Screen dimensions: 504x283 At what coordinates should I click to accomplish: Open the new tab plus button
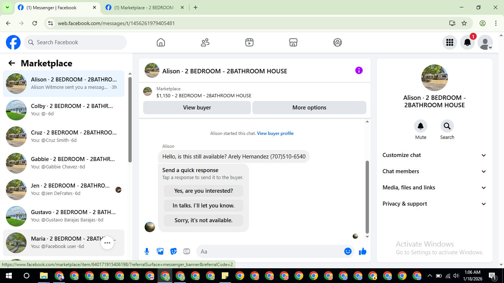196,7
